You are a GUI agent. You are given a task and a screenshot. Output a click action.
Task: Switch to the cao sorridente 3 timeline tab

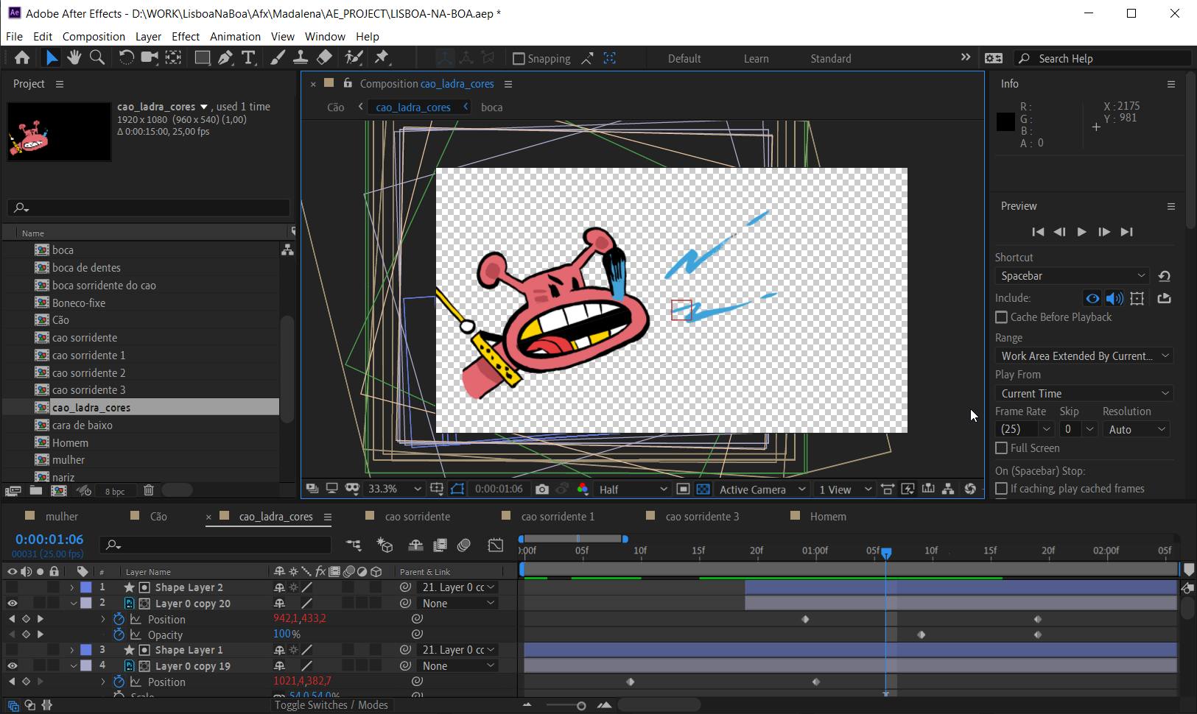click(702, 517)
